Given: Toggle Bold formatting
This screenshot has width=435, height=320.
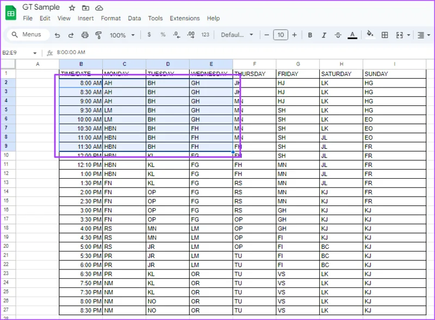Looking at the screenshot, I should tap(310, 35).
